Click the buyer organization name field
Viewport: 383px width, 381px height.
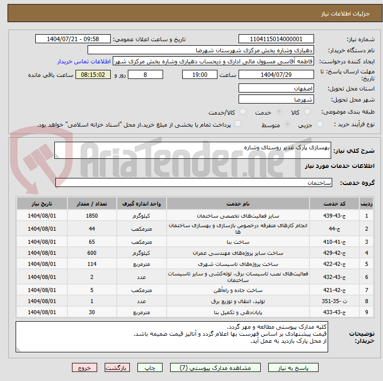(200, 50)
